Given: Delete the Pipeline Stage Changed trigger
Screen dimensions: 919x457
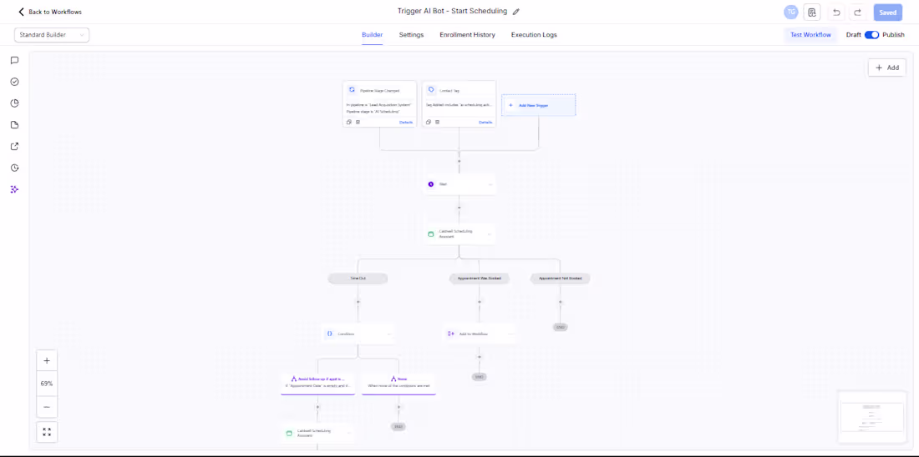Looking at the screenshot, I should point(358,123).
